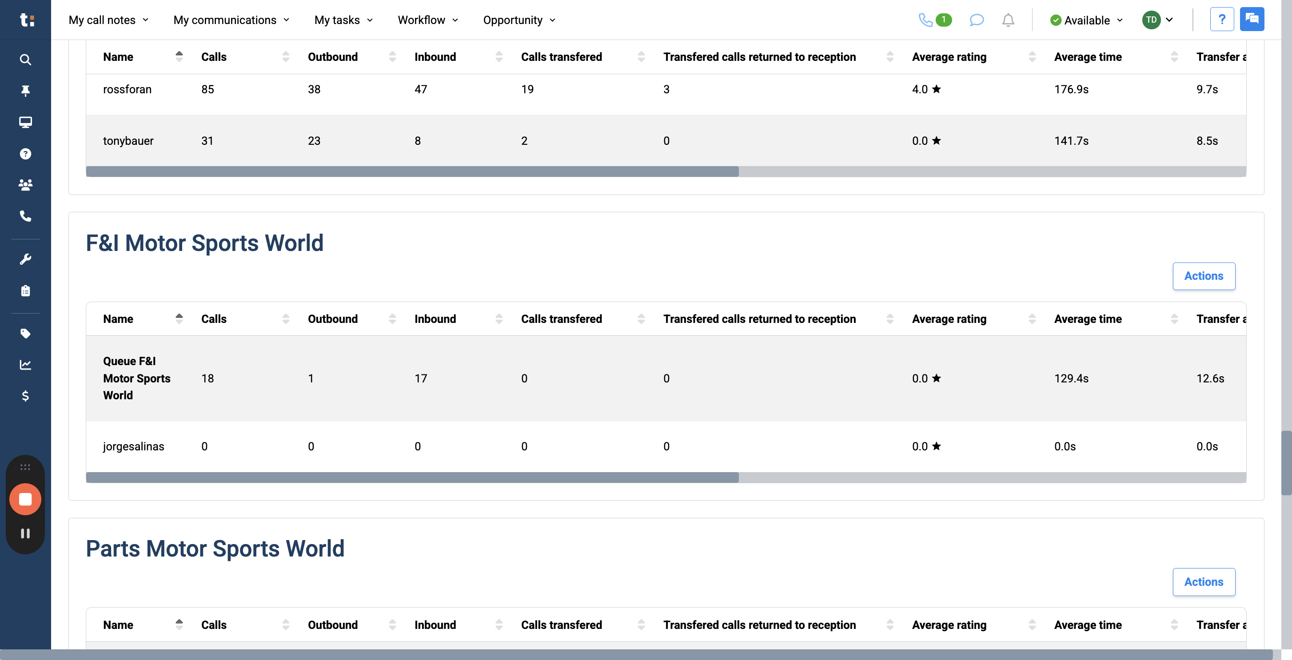Open notifications via the bell icon

pyautogui.click(x=1008, y=20)
